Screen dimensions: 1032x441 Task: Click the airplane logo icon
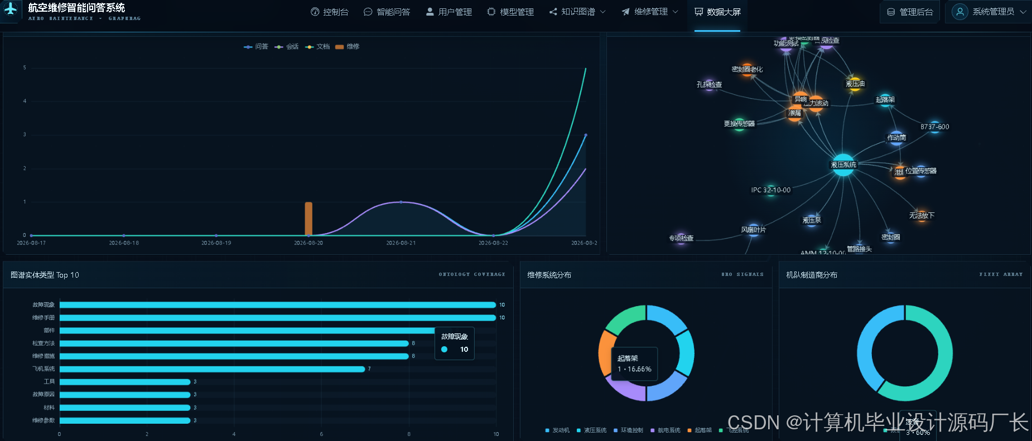pyautogui.click(x=10, y=9)
